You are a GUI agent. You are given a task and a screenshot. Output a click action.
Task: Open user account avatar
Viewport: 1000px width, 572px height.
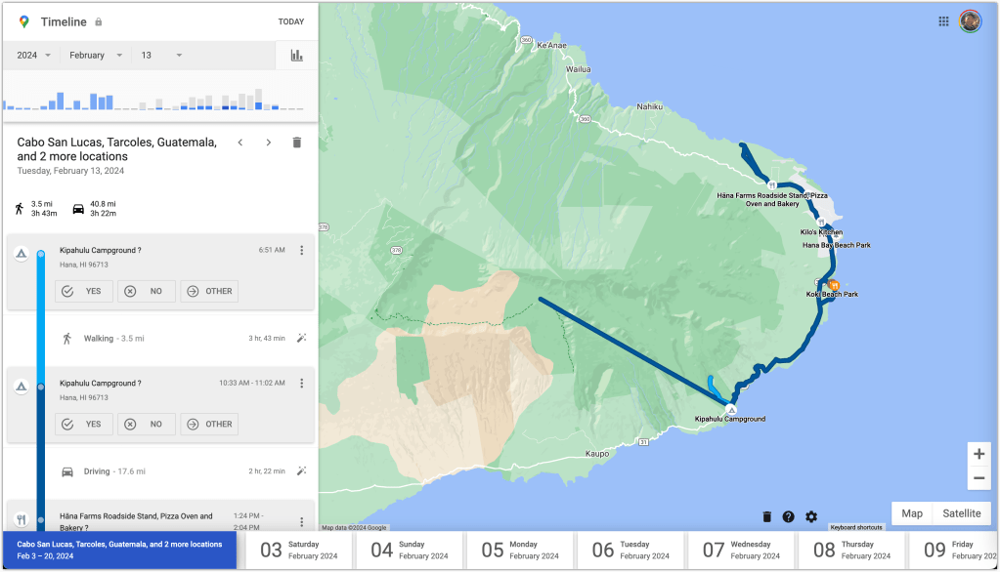pyautogui.click(x=970, y=21)
